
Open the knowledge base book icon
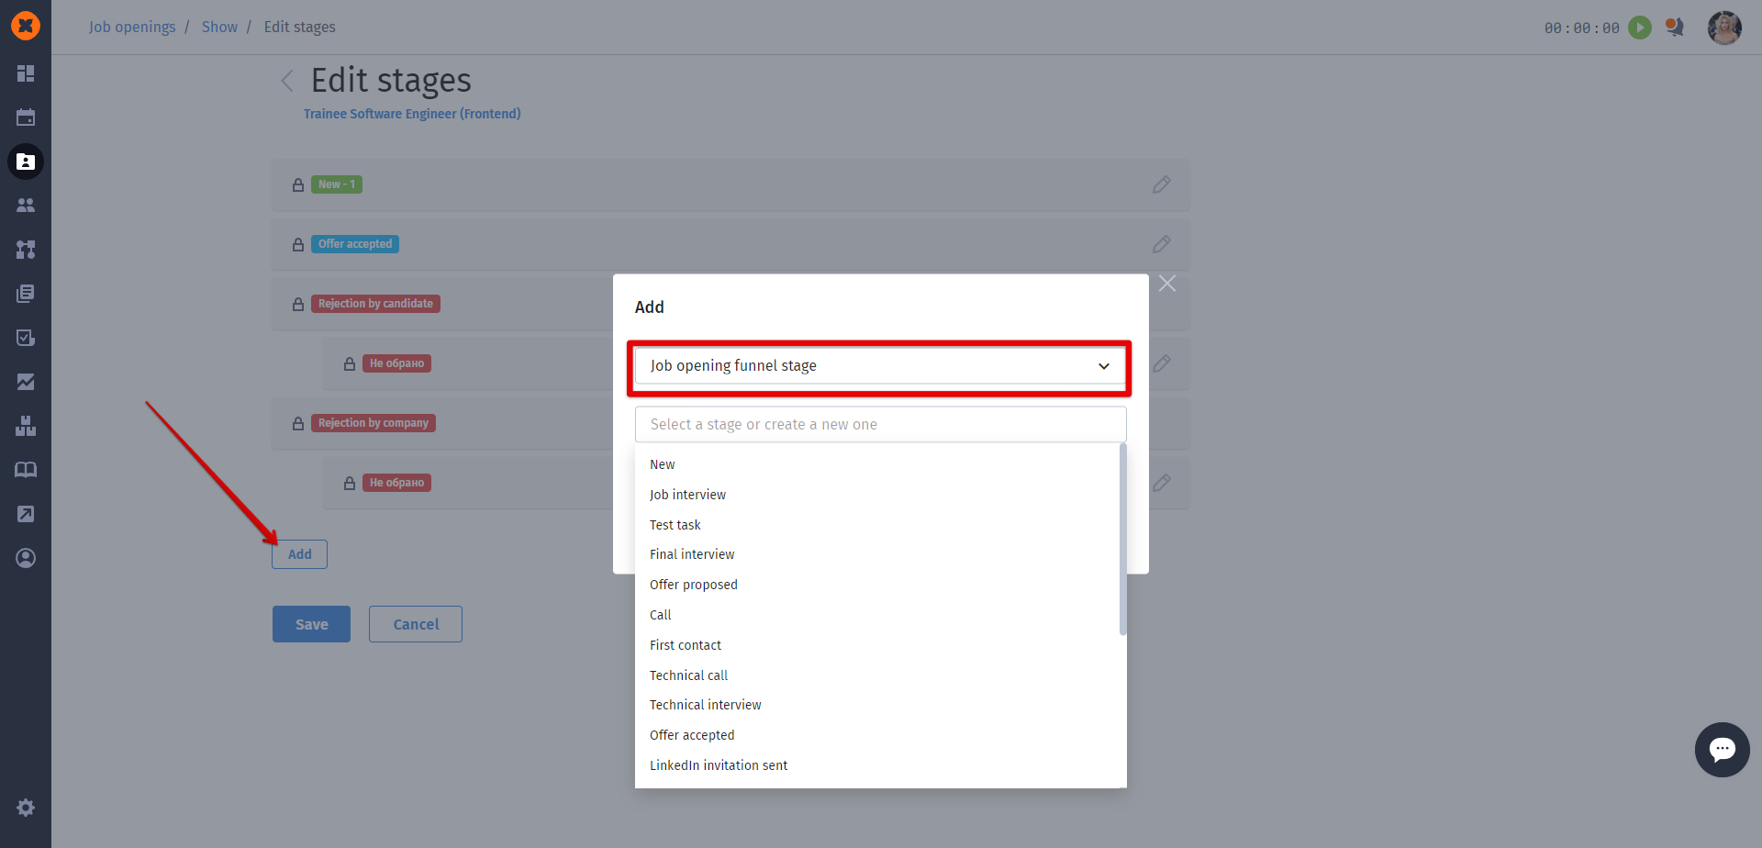point(26,470)
